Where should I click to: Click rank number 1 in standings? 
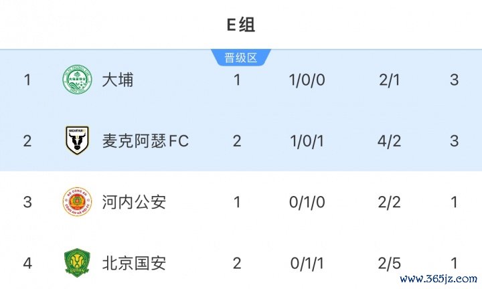coord(27,80)
